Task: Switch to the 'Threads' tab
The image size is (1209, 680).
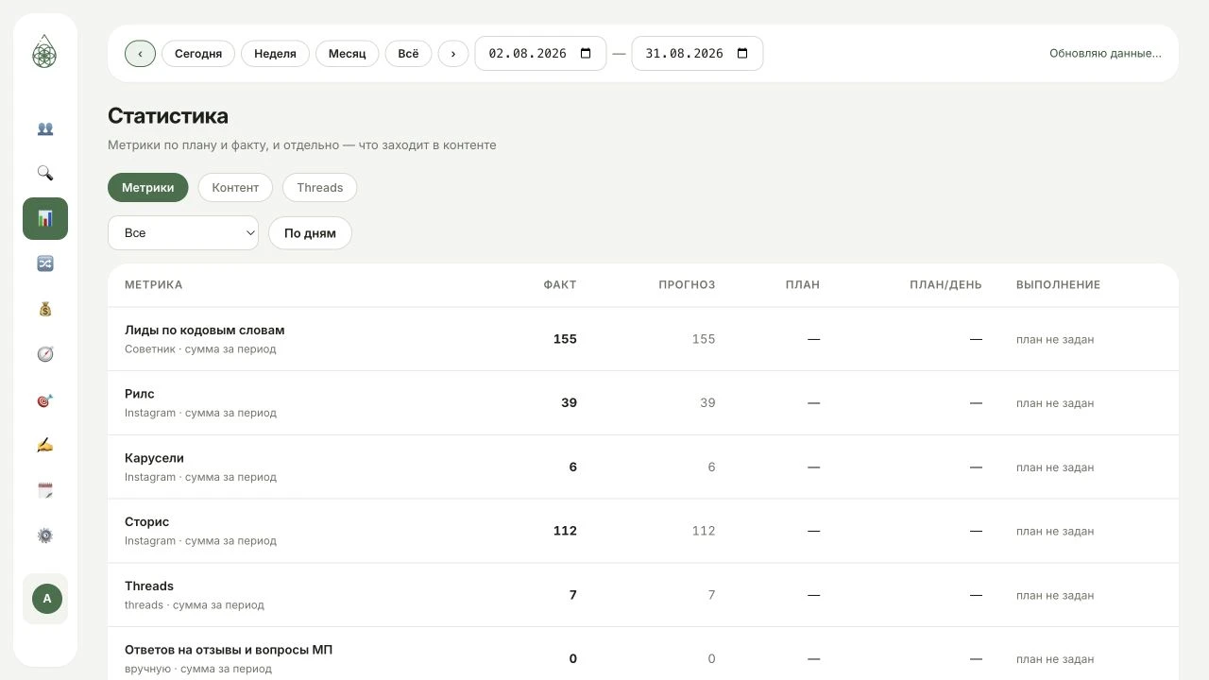Action: point(319,188)
